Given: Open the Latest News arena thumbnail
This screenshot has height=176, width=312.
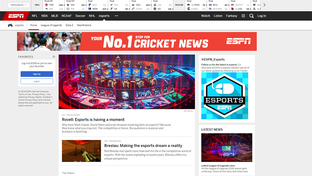Looking at the screenshot, I should click(x=227, y=148).
